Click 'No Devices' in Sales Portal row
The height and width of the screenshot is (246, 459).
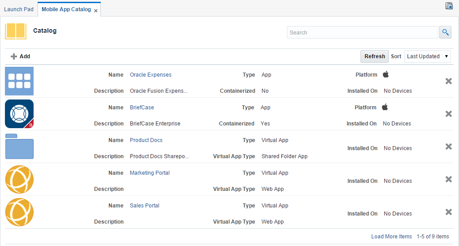click(398, 213)
